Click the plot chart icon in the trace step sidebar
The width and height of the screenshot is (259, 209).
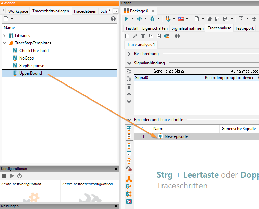pyautogui.click(x=129, y=161)
